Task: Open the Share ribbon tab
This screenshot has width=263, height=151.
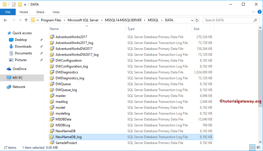Action: (40, 12)
